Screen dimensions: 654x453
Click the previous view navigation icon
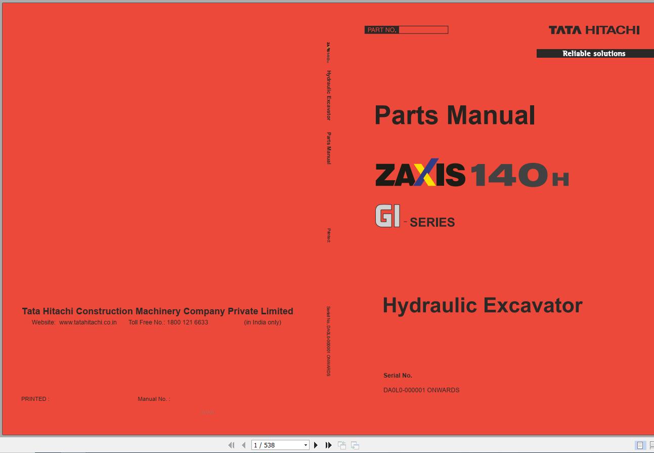point(342,445)
